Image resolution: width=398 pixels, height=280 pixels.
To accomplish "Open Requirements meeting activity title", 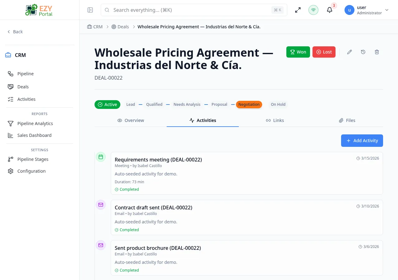I will (158, 160).
